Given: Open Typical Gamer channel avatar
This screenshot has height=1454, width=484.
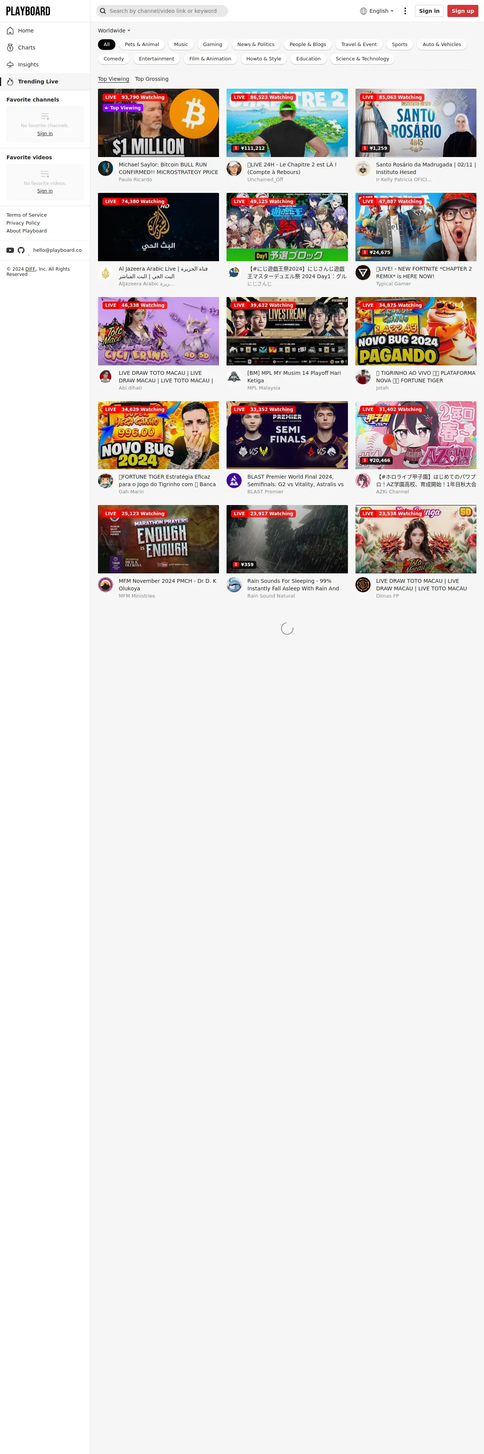Looking at the screenshot, I should (x=363, y=273).
